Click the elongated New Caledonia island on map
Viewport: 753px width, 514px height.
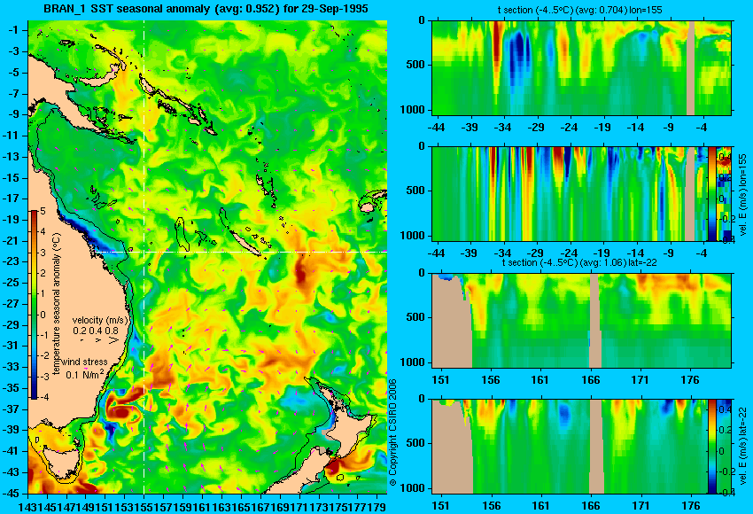point(245,244)
